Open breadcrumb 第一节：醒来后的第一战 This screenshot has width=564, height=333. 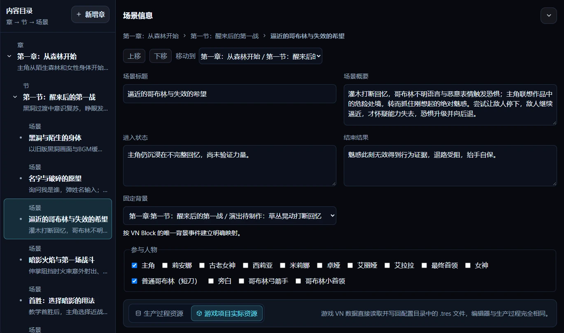point(224,36)
